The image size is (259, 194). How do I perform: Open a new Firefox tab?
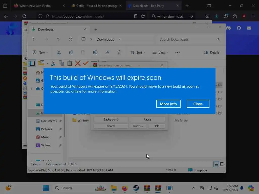point(187,6)
